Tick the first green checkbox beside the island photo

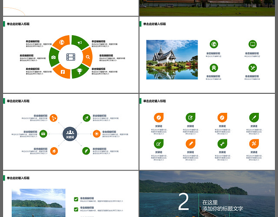click(76, 199)
